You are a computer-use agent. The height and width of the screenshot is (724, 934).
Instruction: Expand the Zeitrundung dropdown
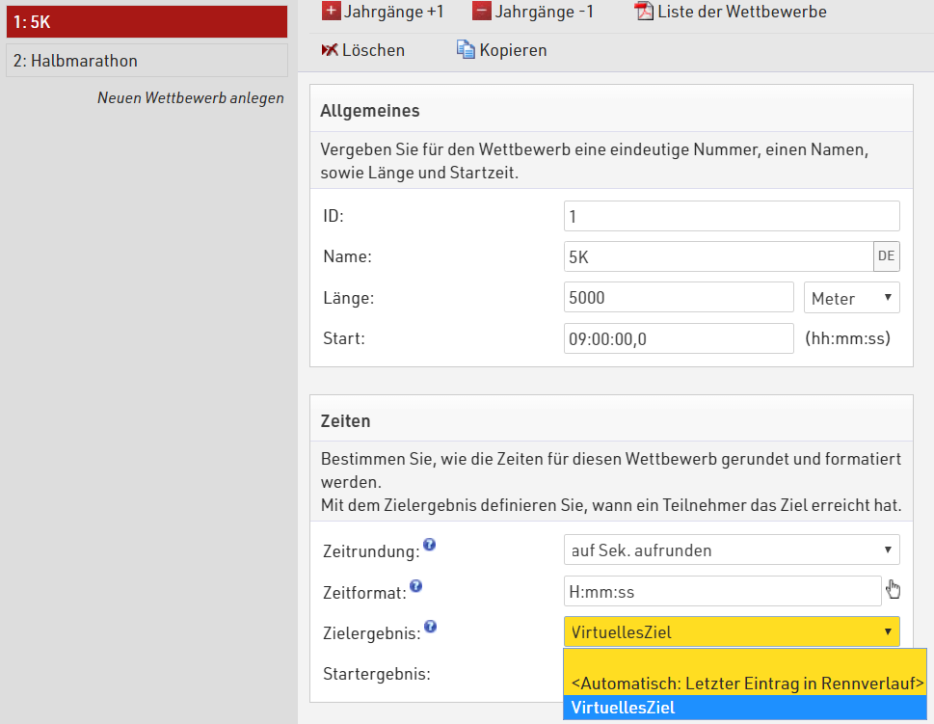tap(731, 550)
